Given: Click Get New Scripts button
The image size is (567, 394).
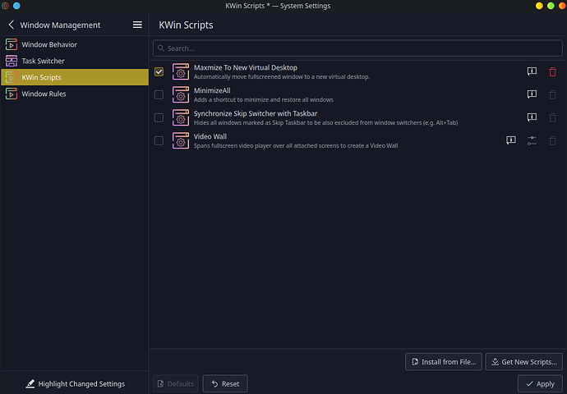Looking at the screenshot, I should (523, 361).
